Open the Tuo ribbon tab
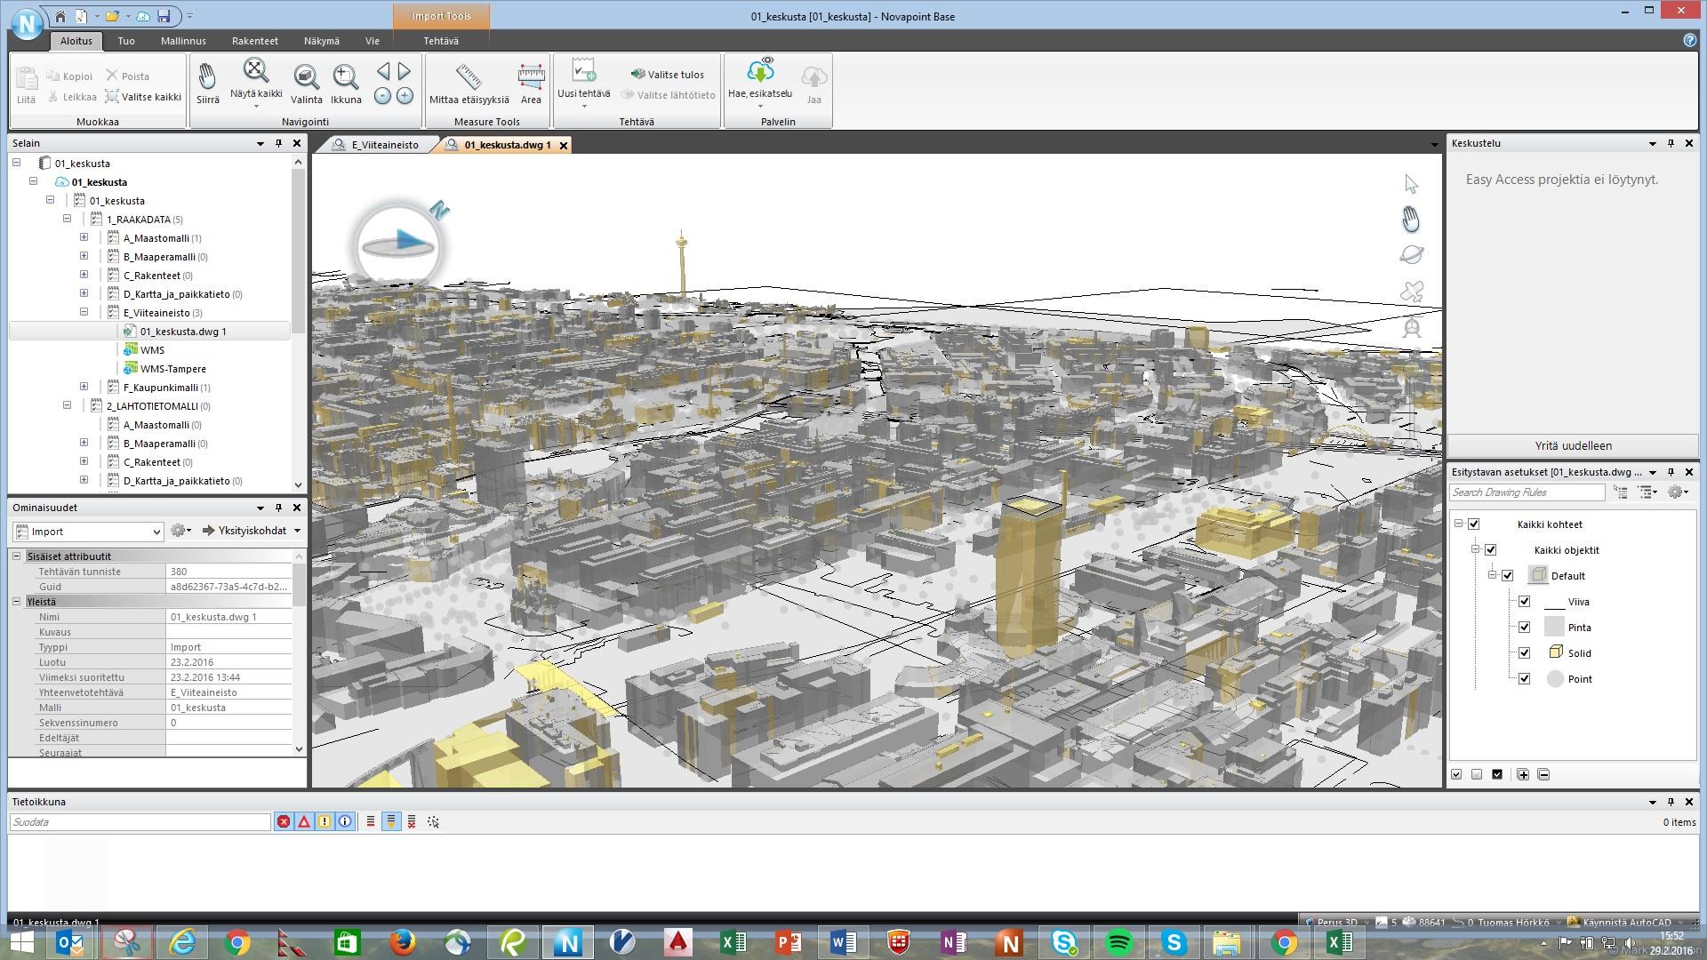 pyautogui.click(x=126, y=41)
